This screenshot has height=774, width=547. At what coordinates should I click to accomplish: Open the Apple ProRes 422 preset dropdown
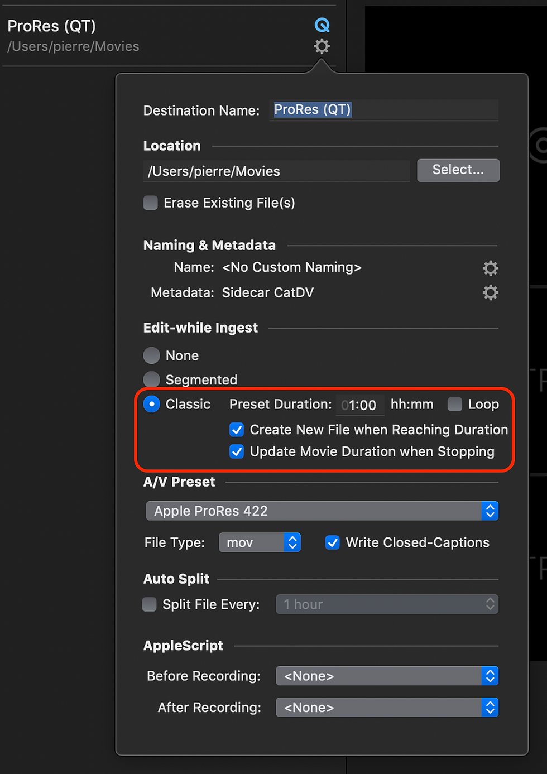[322, 511]
